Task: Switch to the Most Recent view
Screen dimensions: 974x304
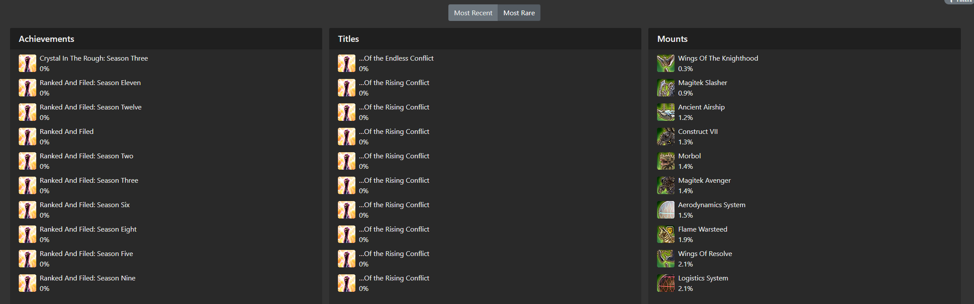Action: pyautogui.click(x=473, y=13)
